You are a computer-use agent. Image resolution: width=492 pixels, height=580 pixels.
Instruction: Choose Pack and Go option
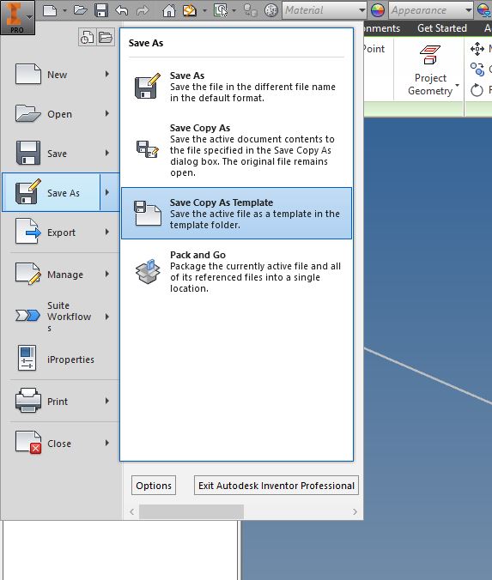point(237,271)
